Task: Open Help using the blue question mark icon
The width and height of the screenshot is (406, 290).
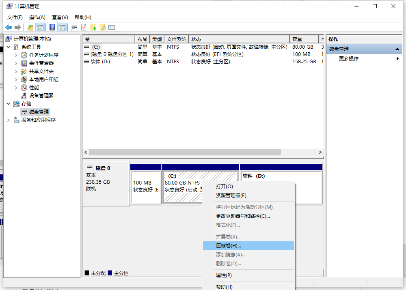Action: coord(51,27)
